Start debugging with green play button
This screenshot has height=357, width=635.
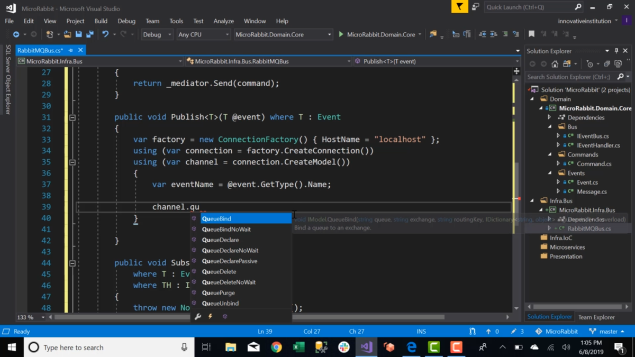point(341,34)
